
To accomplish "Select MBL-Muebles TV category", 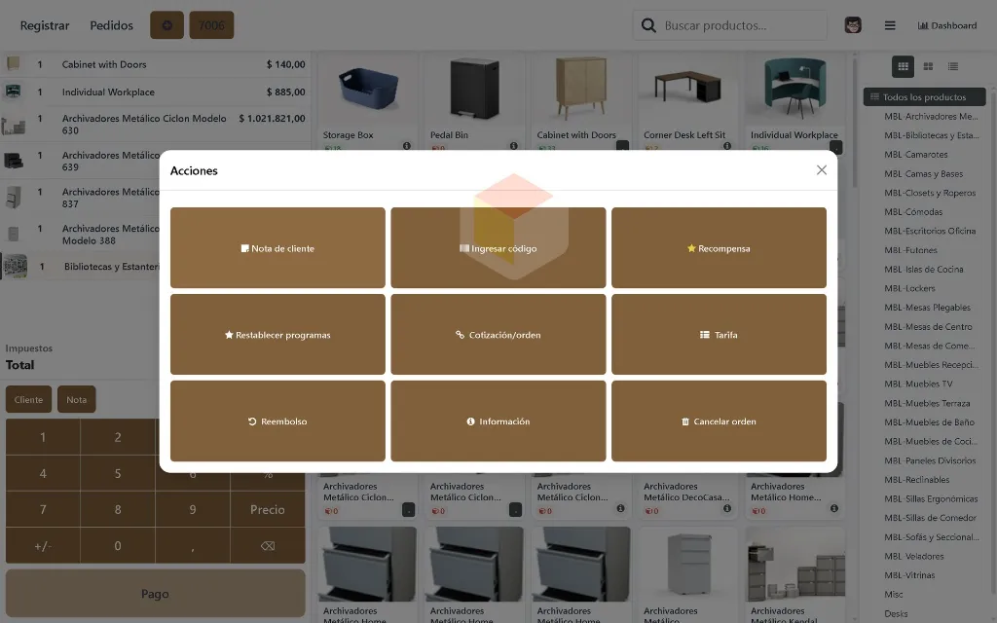I will click(918, 384).
